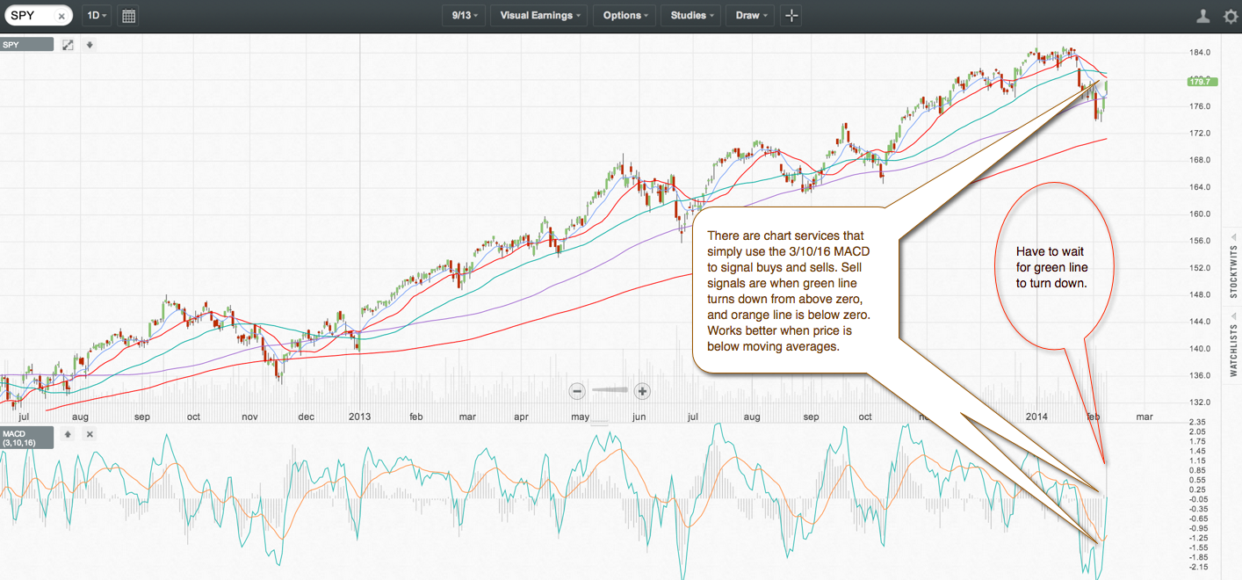Screen dimensions: 1242x580
Task: Click the fullscreen expand icon beside SPY label
Action: [68, 44]
